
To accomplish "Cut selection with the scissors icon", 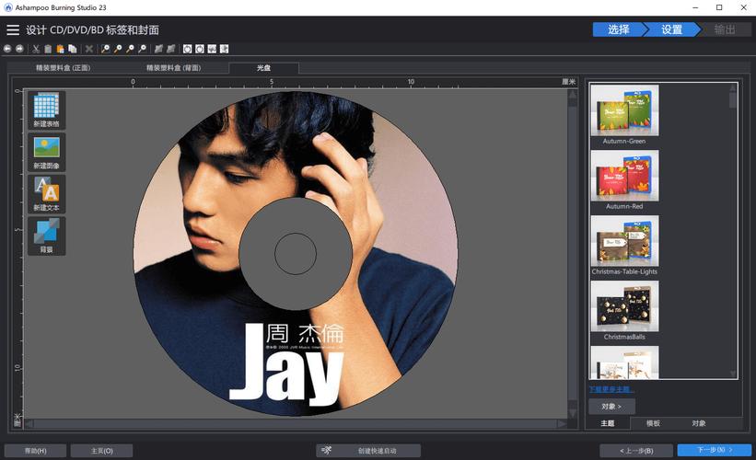I will [x=36, y=49].
